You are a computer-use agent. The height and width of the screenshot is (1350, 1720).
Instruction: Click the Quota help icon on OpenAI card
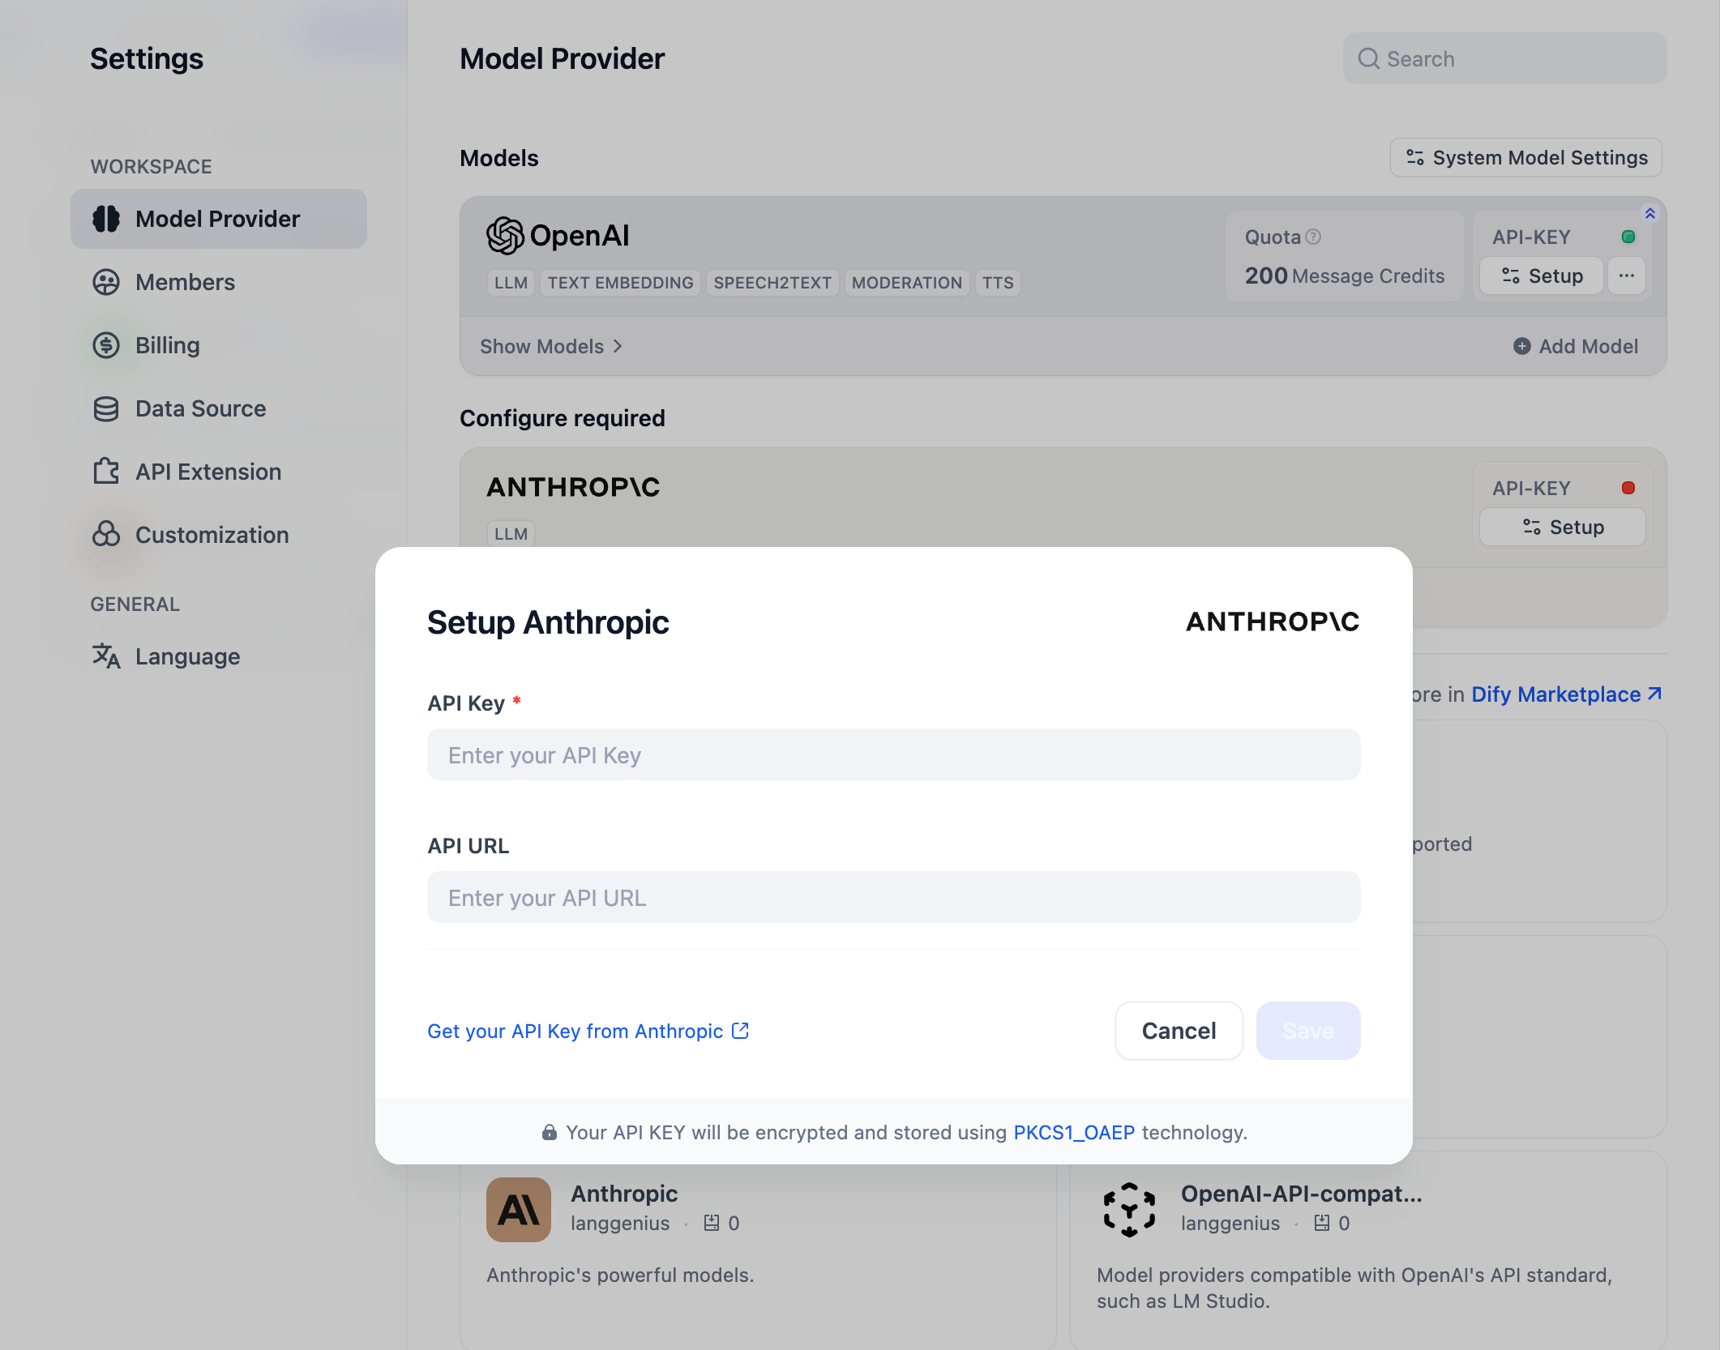click(1313, 236)
